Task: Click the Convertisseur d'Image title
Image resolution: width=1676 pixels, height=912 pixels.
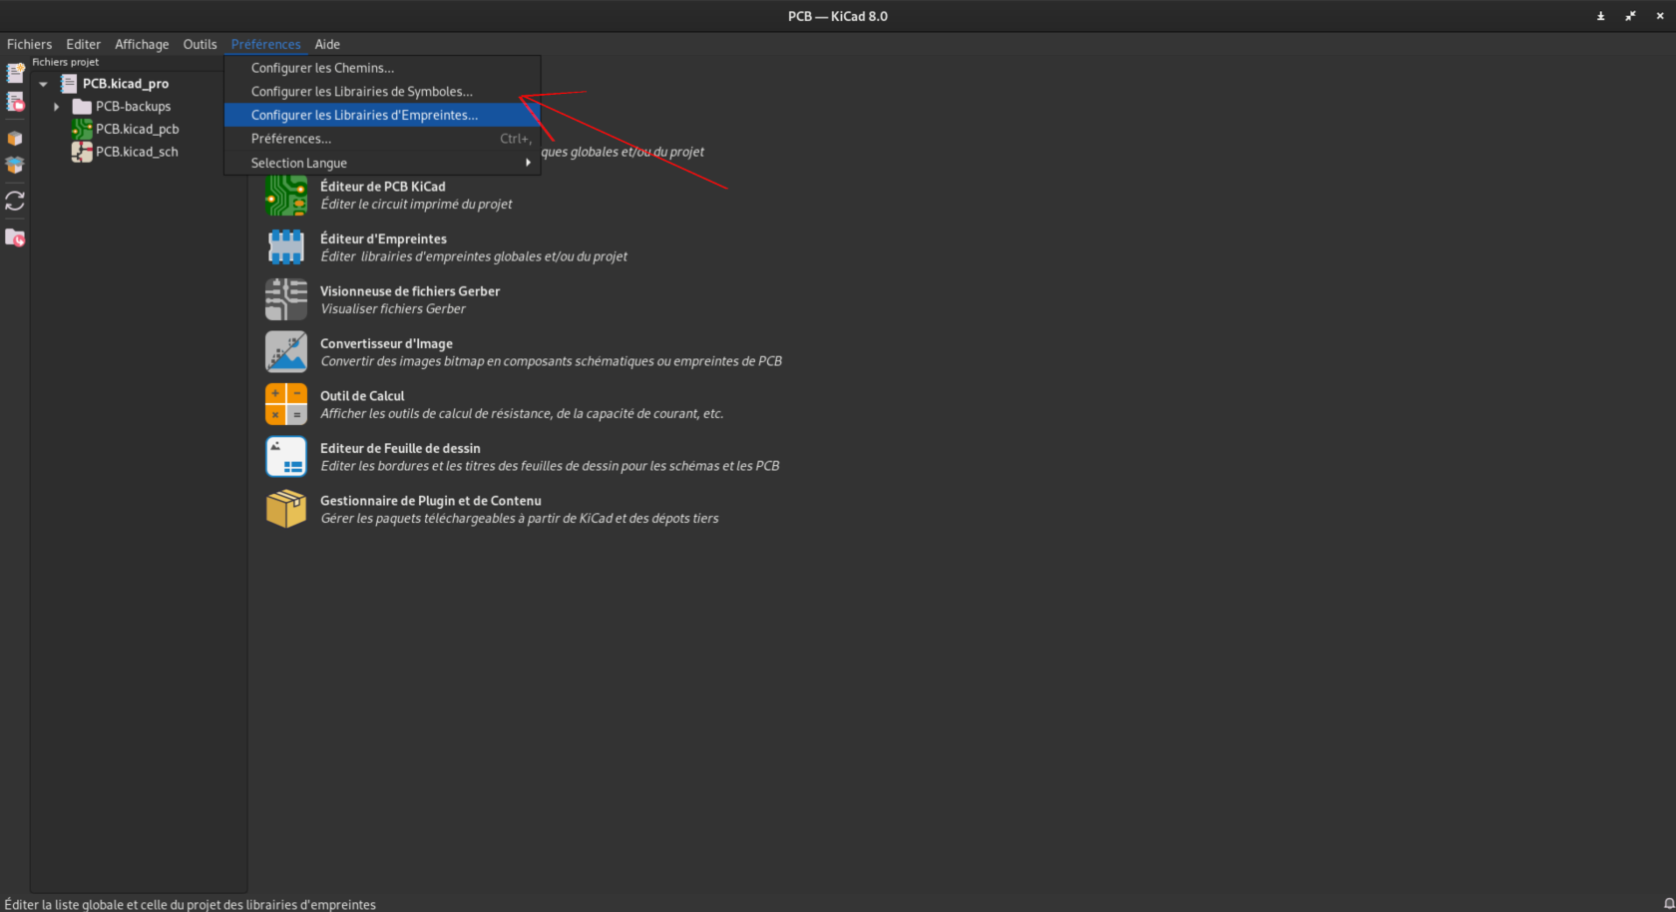Action: tap(386, 343)
